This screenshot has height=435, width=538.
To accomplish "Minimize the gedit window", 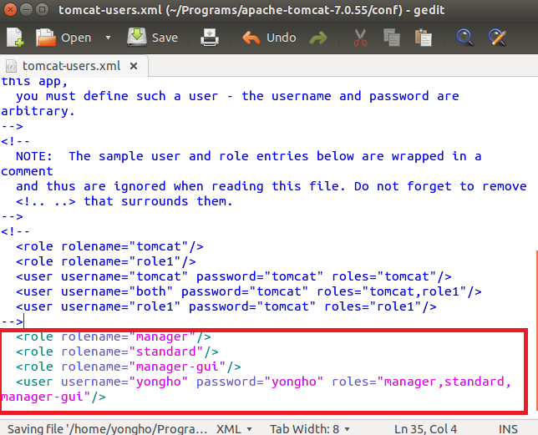I will point(27,9).
